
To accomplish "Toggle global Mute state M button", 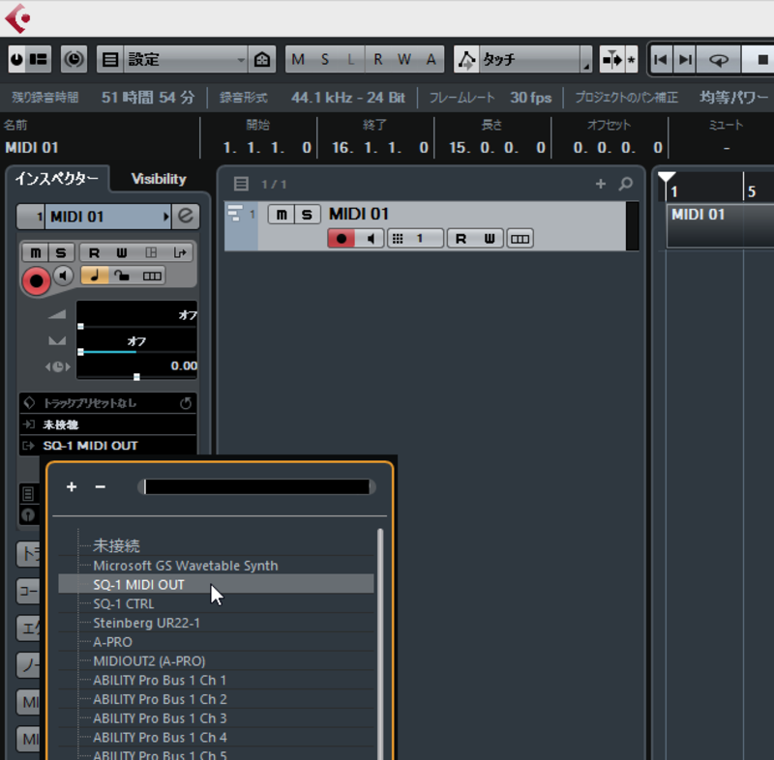I will (298, 60).
